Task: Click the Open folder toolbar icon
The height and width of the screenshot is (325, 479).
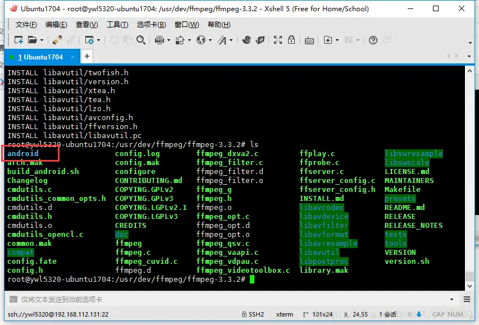Action: click(32, 40)
